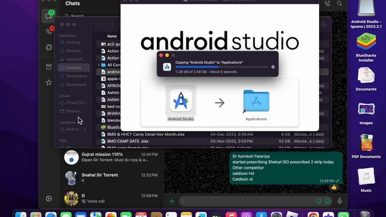
Task: Open Music stack on desktop
Action: click(366, 180)
